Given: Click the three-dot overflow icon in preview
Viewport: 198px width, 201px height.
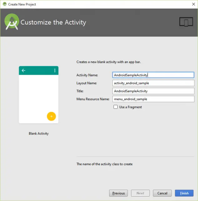Looking at the screenshot, I should click(x=55, y=70).
